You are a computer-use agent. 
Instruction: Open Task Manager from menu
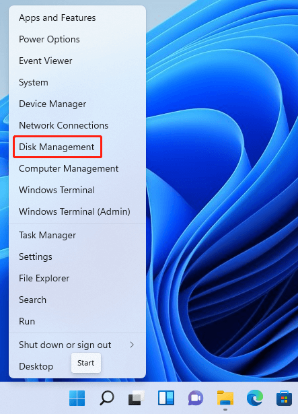coord(77,235)
